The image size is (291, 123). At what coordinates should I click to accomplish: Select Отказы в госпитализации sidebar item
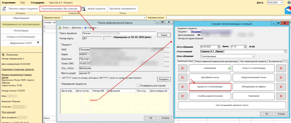(21, 37)
